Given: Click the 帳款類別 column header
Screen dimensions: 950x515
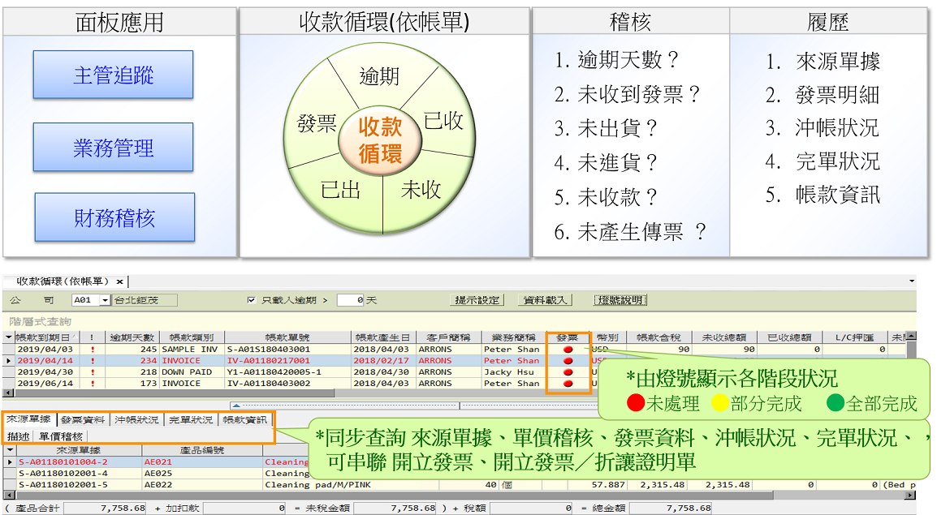Looking at the screenshot, I should 191,337.
